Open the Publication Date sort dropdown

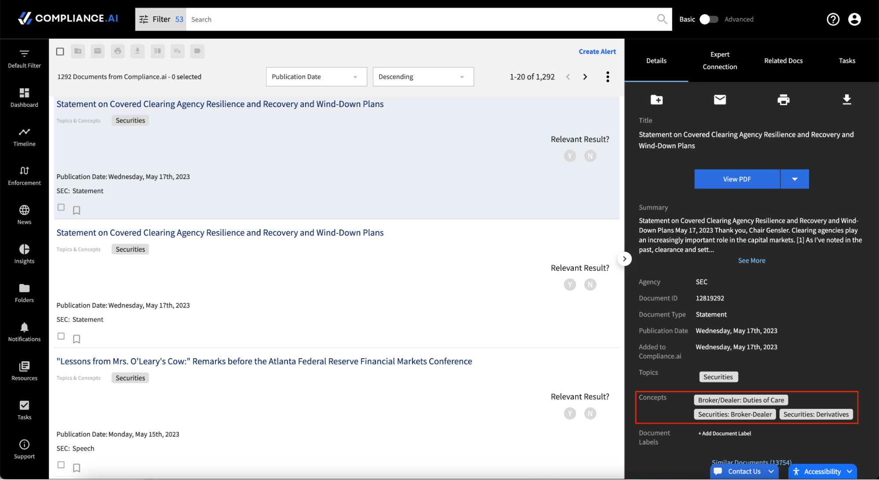coord(317,76)
